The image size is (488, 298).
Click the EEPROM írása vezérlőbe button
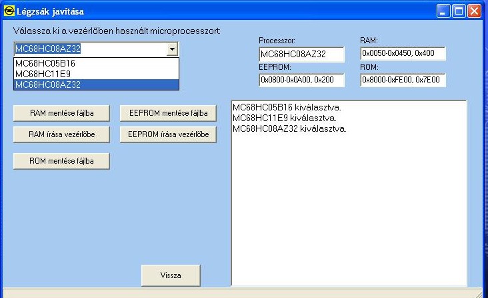click(168, 134)
